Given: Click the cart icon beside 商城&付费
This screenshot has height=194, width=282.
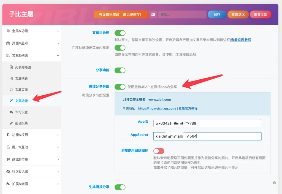Looking at the screenshot, I should (8, 159).
